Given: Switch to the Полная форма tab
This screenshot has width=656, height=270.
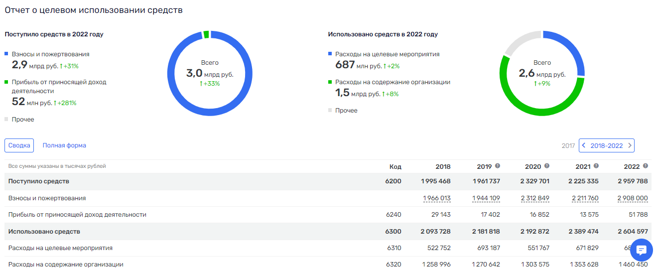Looking at the screenshot, I should coord(64,145).
